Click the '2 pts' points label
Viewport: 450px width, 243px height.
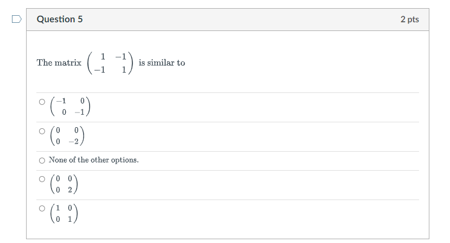tap(409, 19)
